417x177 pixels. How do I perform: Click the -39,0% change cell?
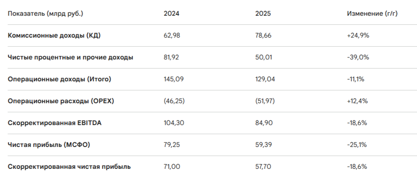click(358, 57)
